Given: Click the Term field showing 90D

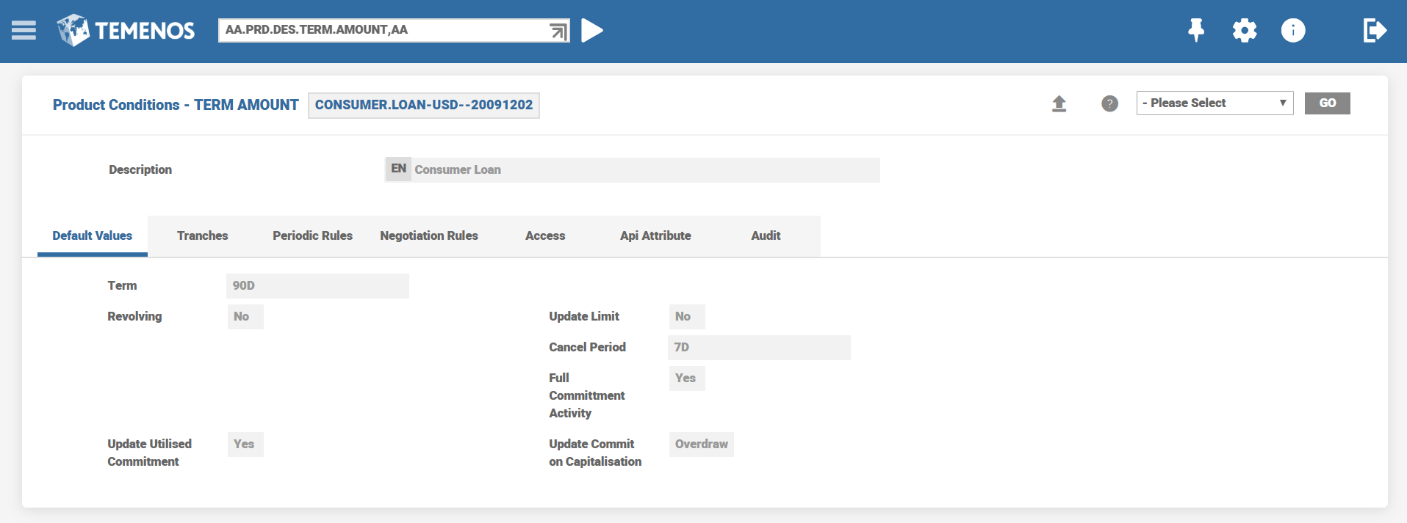Looking at the screenshot, I should click(x=317, y=285).
